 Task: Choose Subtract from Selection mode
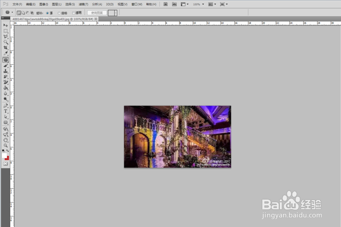pos(28,13)
